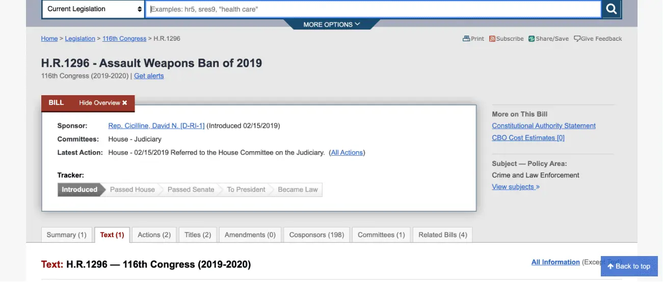The width and height of the screenshot is (663, 282).
Task: Click the Get alerts link
Action: point(149,76)
